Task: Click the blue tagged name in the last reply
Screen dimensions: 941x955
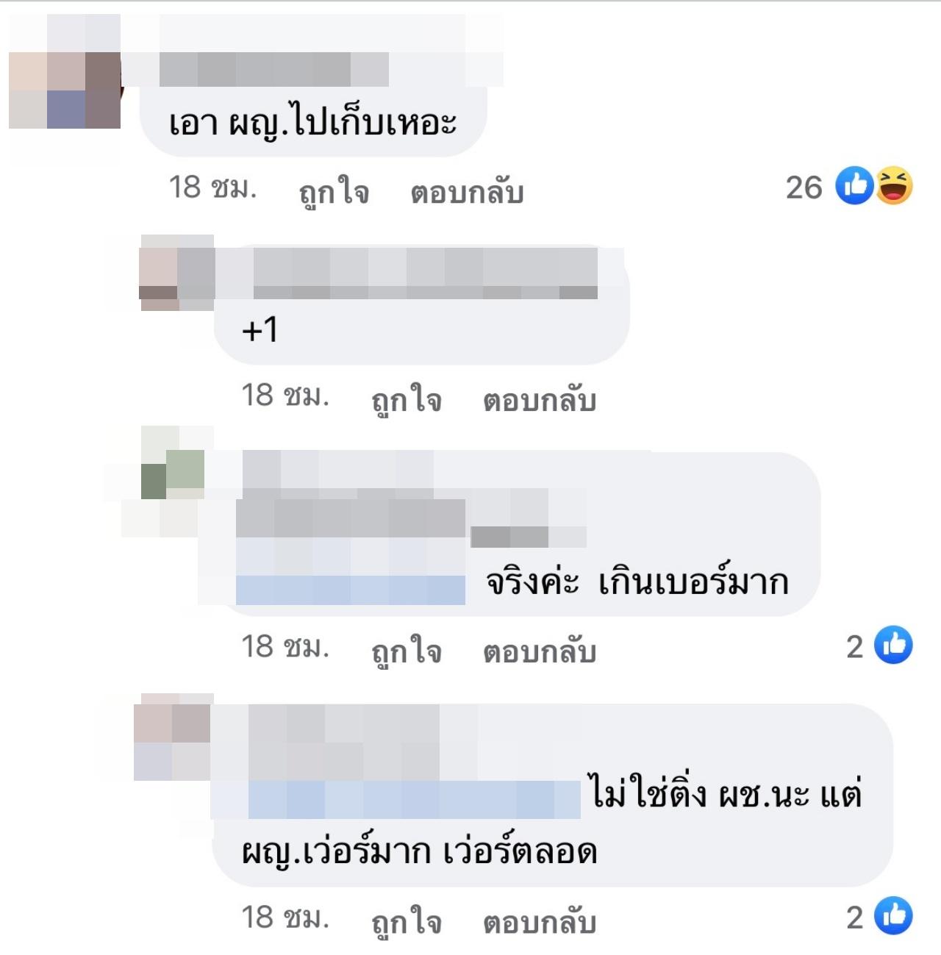Action: pyautogui.click(x=415, y=800)
